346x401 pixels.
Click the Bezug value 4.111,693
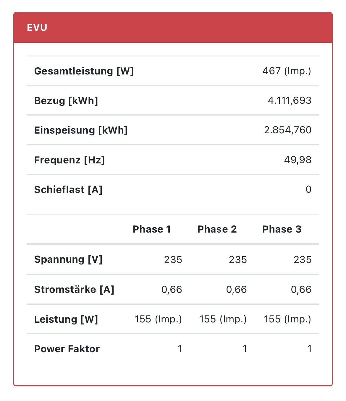tap(290, 100)
